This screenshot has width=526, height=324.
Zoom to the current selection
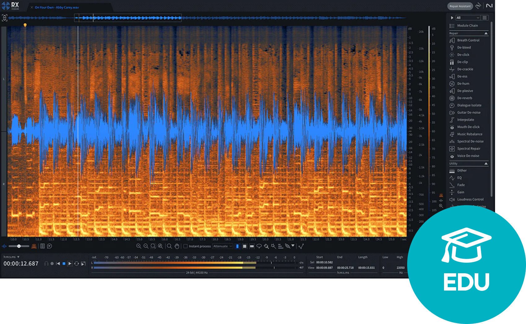point(153,246)
